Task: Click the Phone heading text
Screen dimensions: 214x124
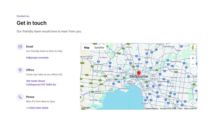Action: pos(30,97)
